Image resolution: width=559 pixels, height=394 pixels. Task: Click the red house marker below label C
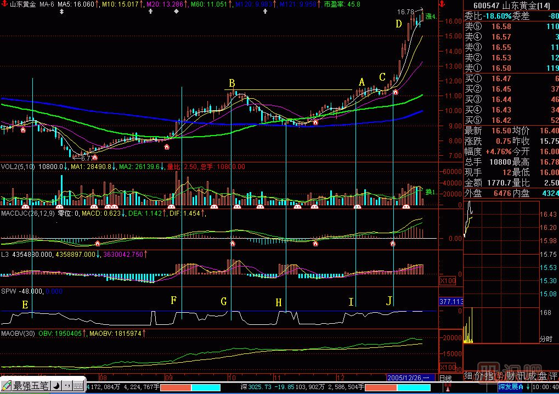(x=396, y=92)
